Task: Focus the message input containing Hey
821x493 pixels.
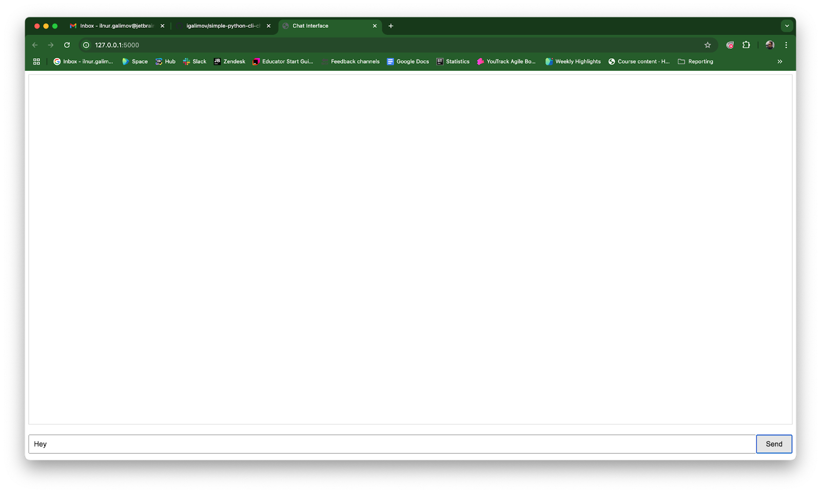Action: [x=392, y=444]
